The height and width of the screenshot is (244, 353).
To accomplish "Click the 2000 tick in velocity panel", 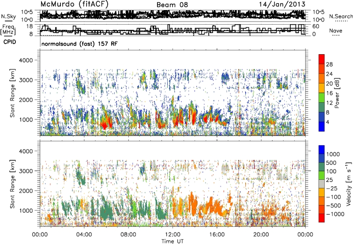I will [x=27, y=191].
